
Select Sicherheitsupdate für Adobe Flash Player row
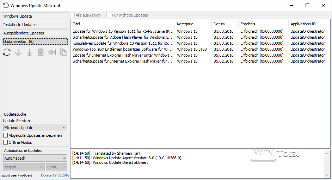(x=200, y=37)
